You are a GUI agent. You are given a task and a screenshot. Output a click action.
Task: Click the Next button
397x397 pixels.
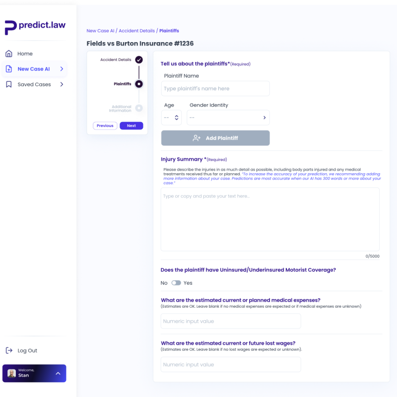pos(132,126)
